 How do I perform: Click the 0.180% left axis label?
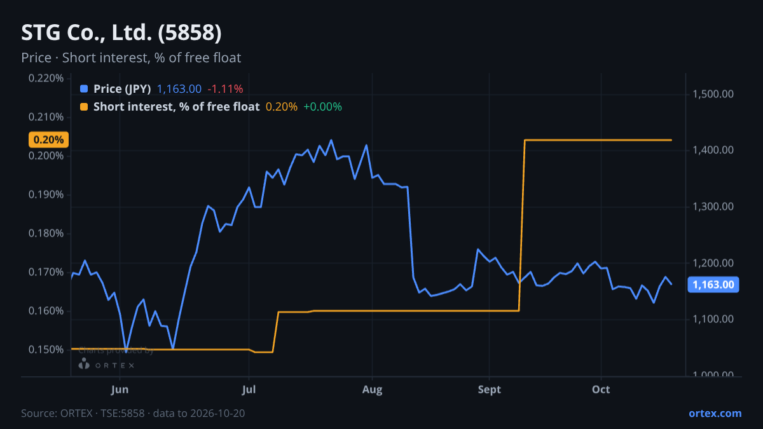[46, 233]
